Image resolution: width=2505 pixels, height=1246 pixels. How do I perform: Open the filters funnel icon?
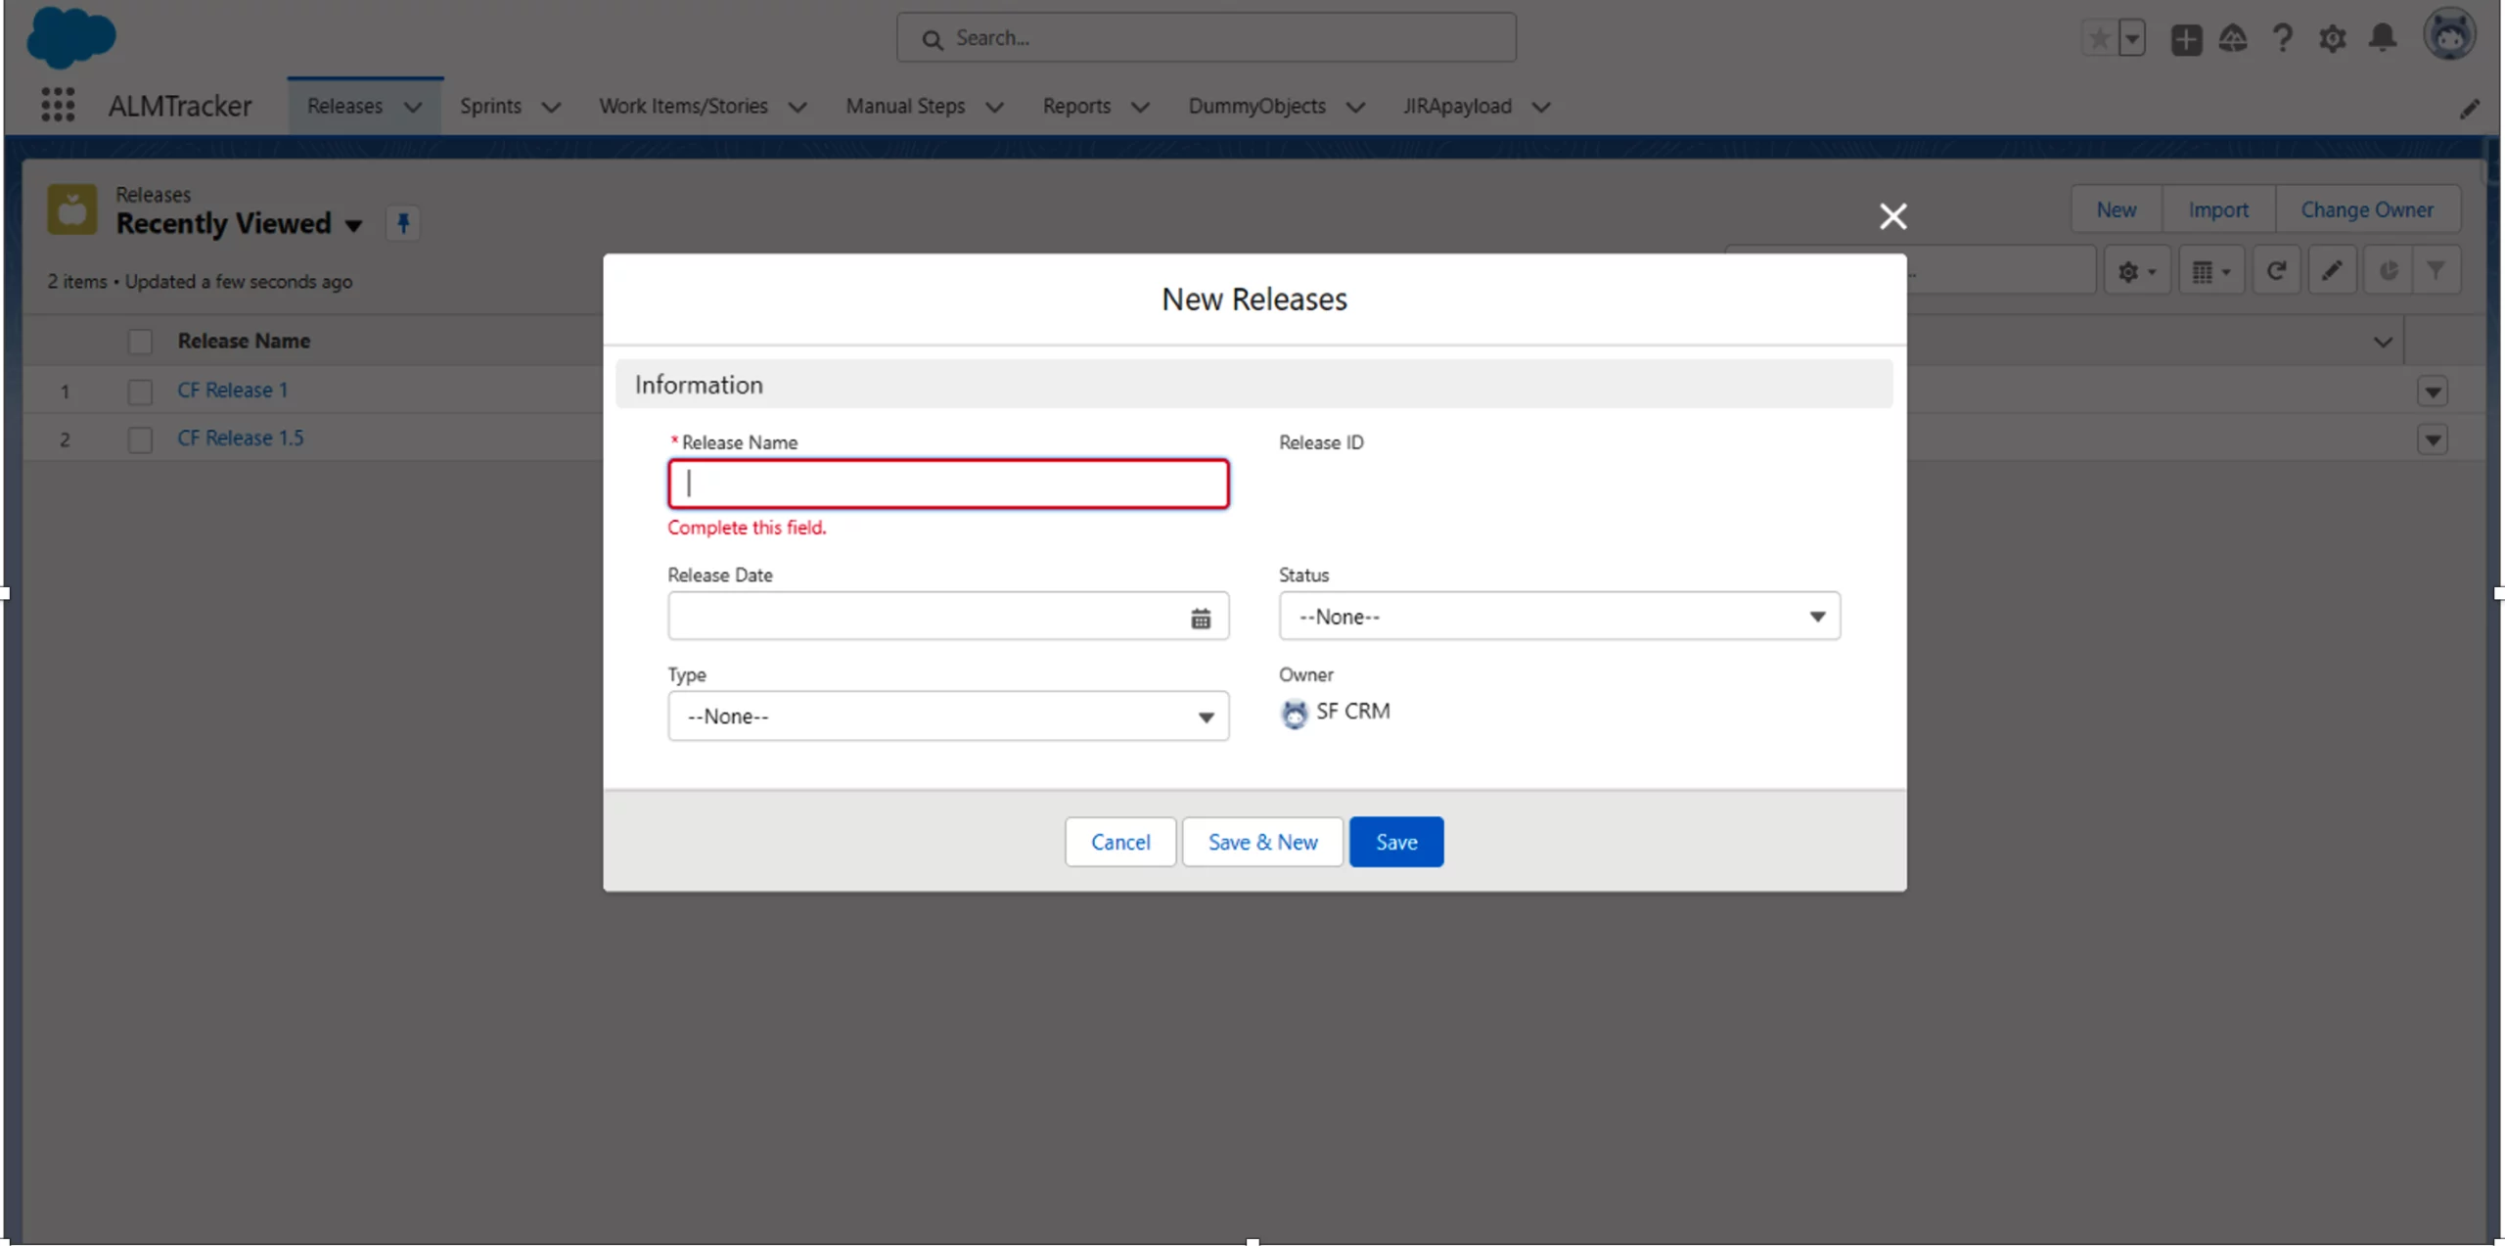[x=2436, y=271]
